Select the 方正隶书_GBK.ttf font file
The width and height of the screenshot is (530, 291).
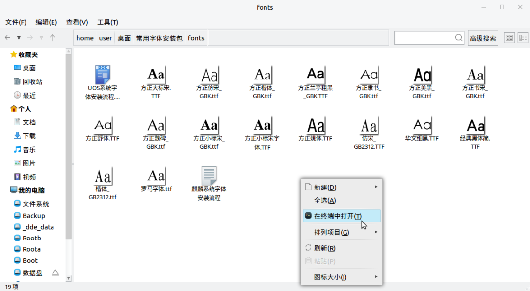coord(369,83)
